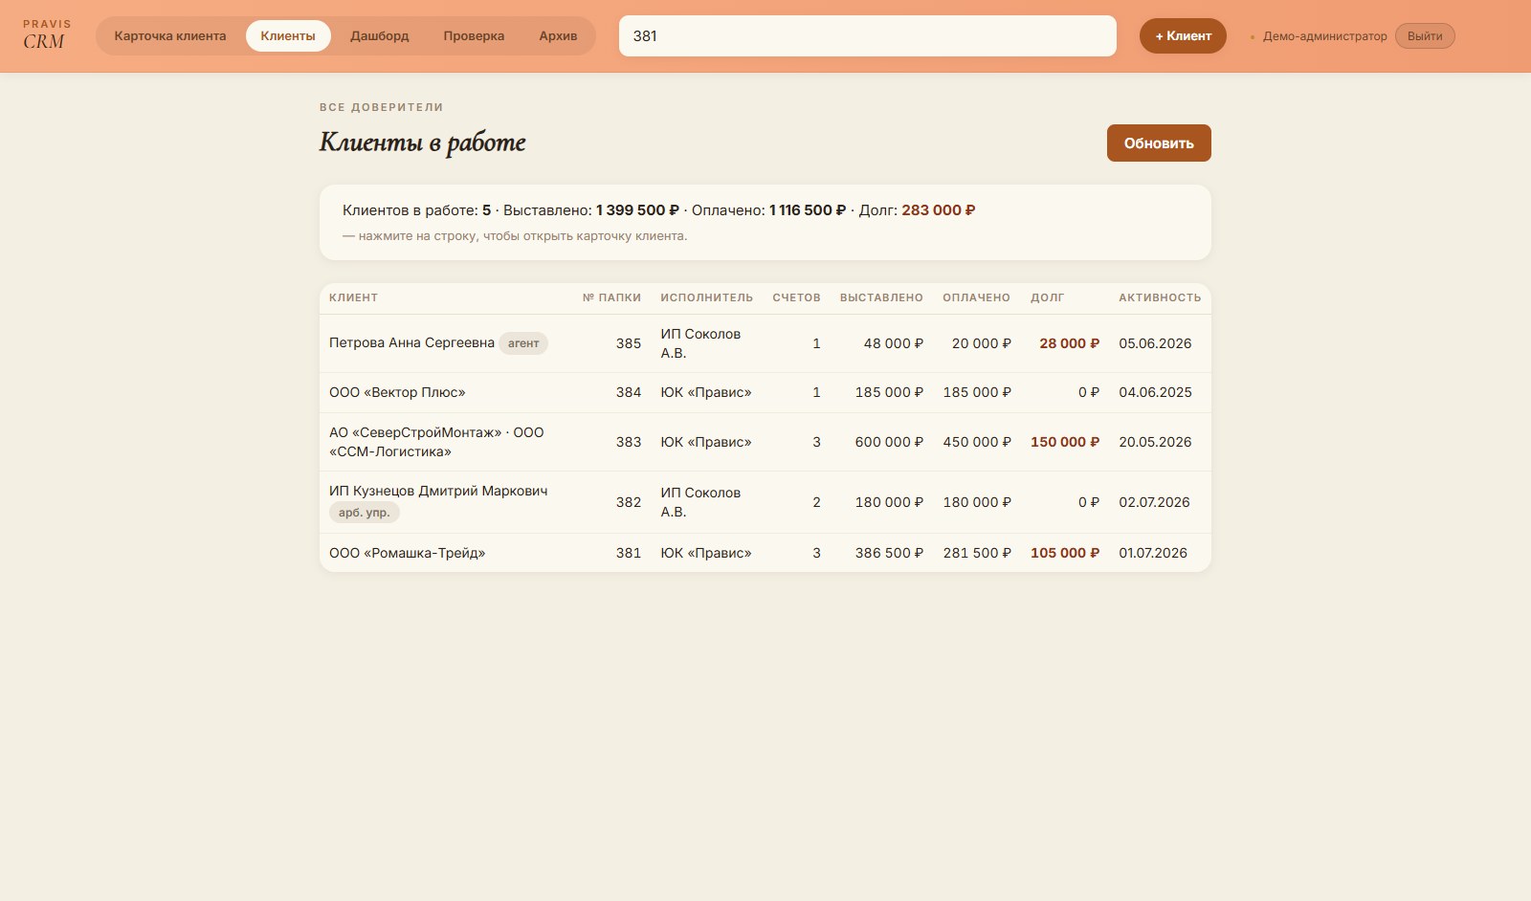Click the Исполнитель column header

[707, 297]
